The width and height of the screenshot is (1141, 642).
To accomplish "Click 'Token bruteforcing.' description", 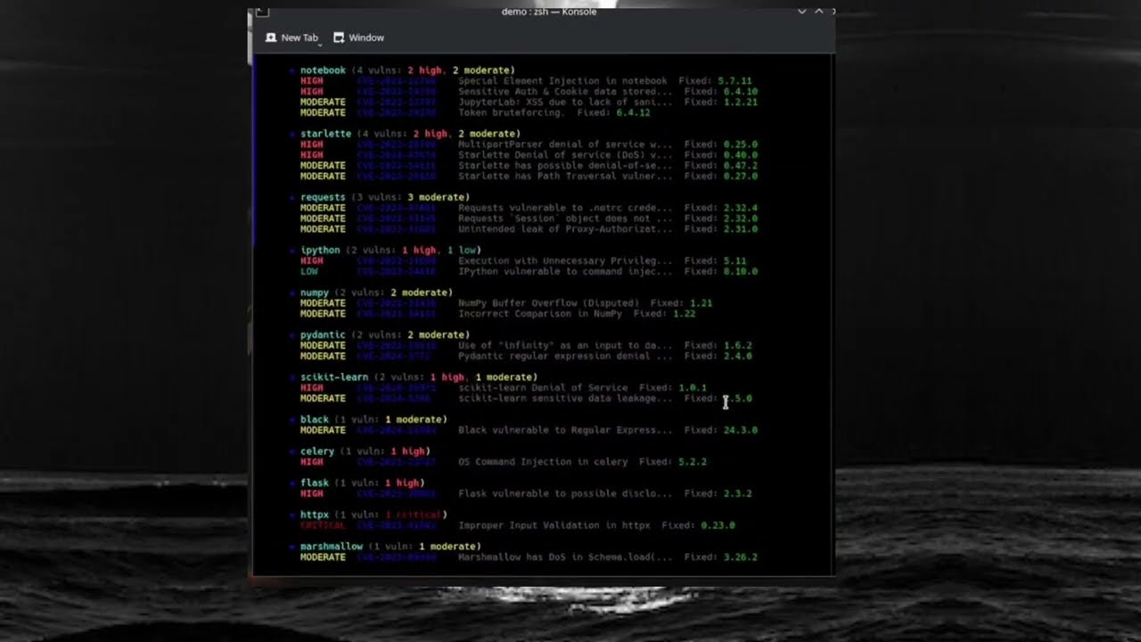I will 512,113.
